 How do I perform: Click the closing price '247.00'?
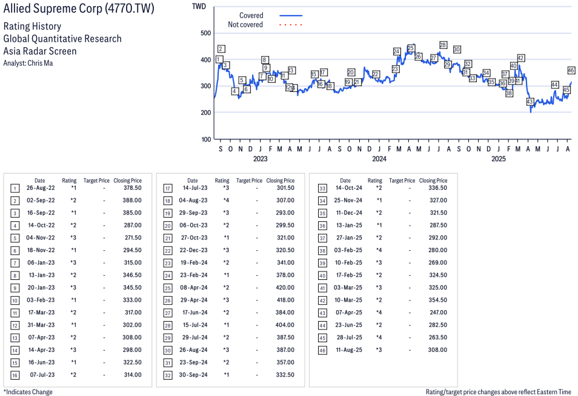tap(438, 313)
